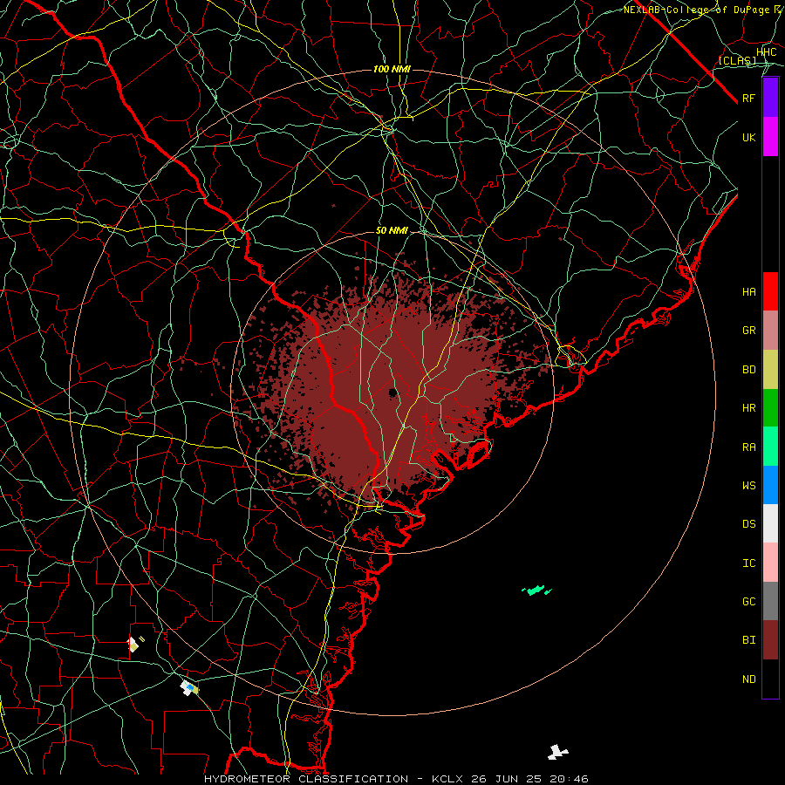
Task: Click the BI brown legend swatch
Action: (x=770, y=640)
